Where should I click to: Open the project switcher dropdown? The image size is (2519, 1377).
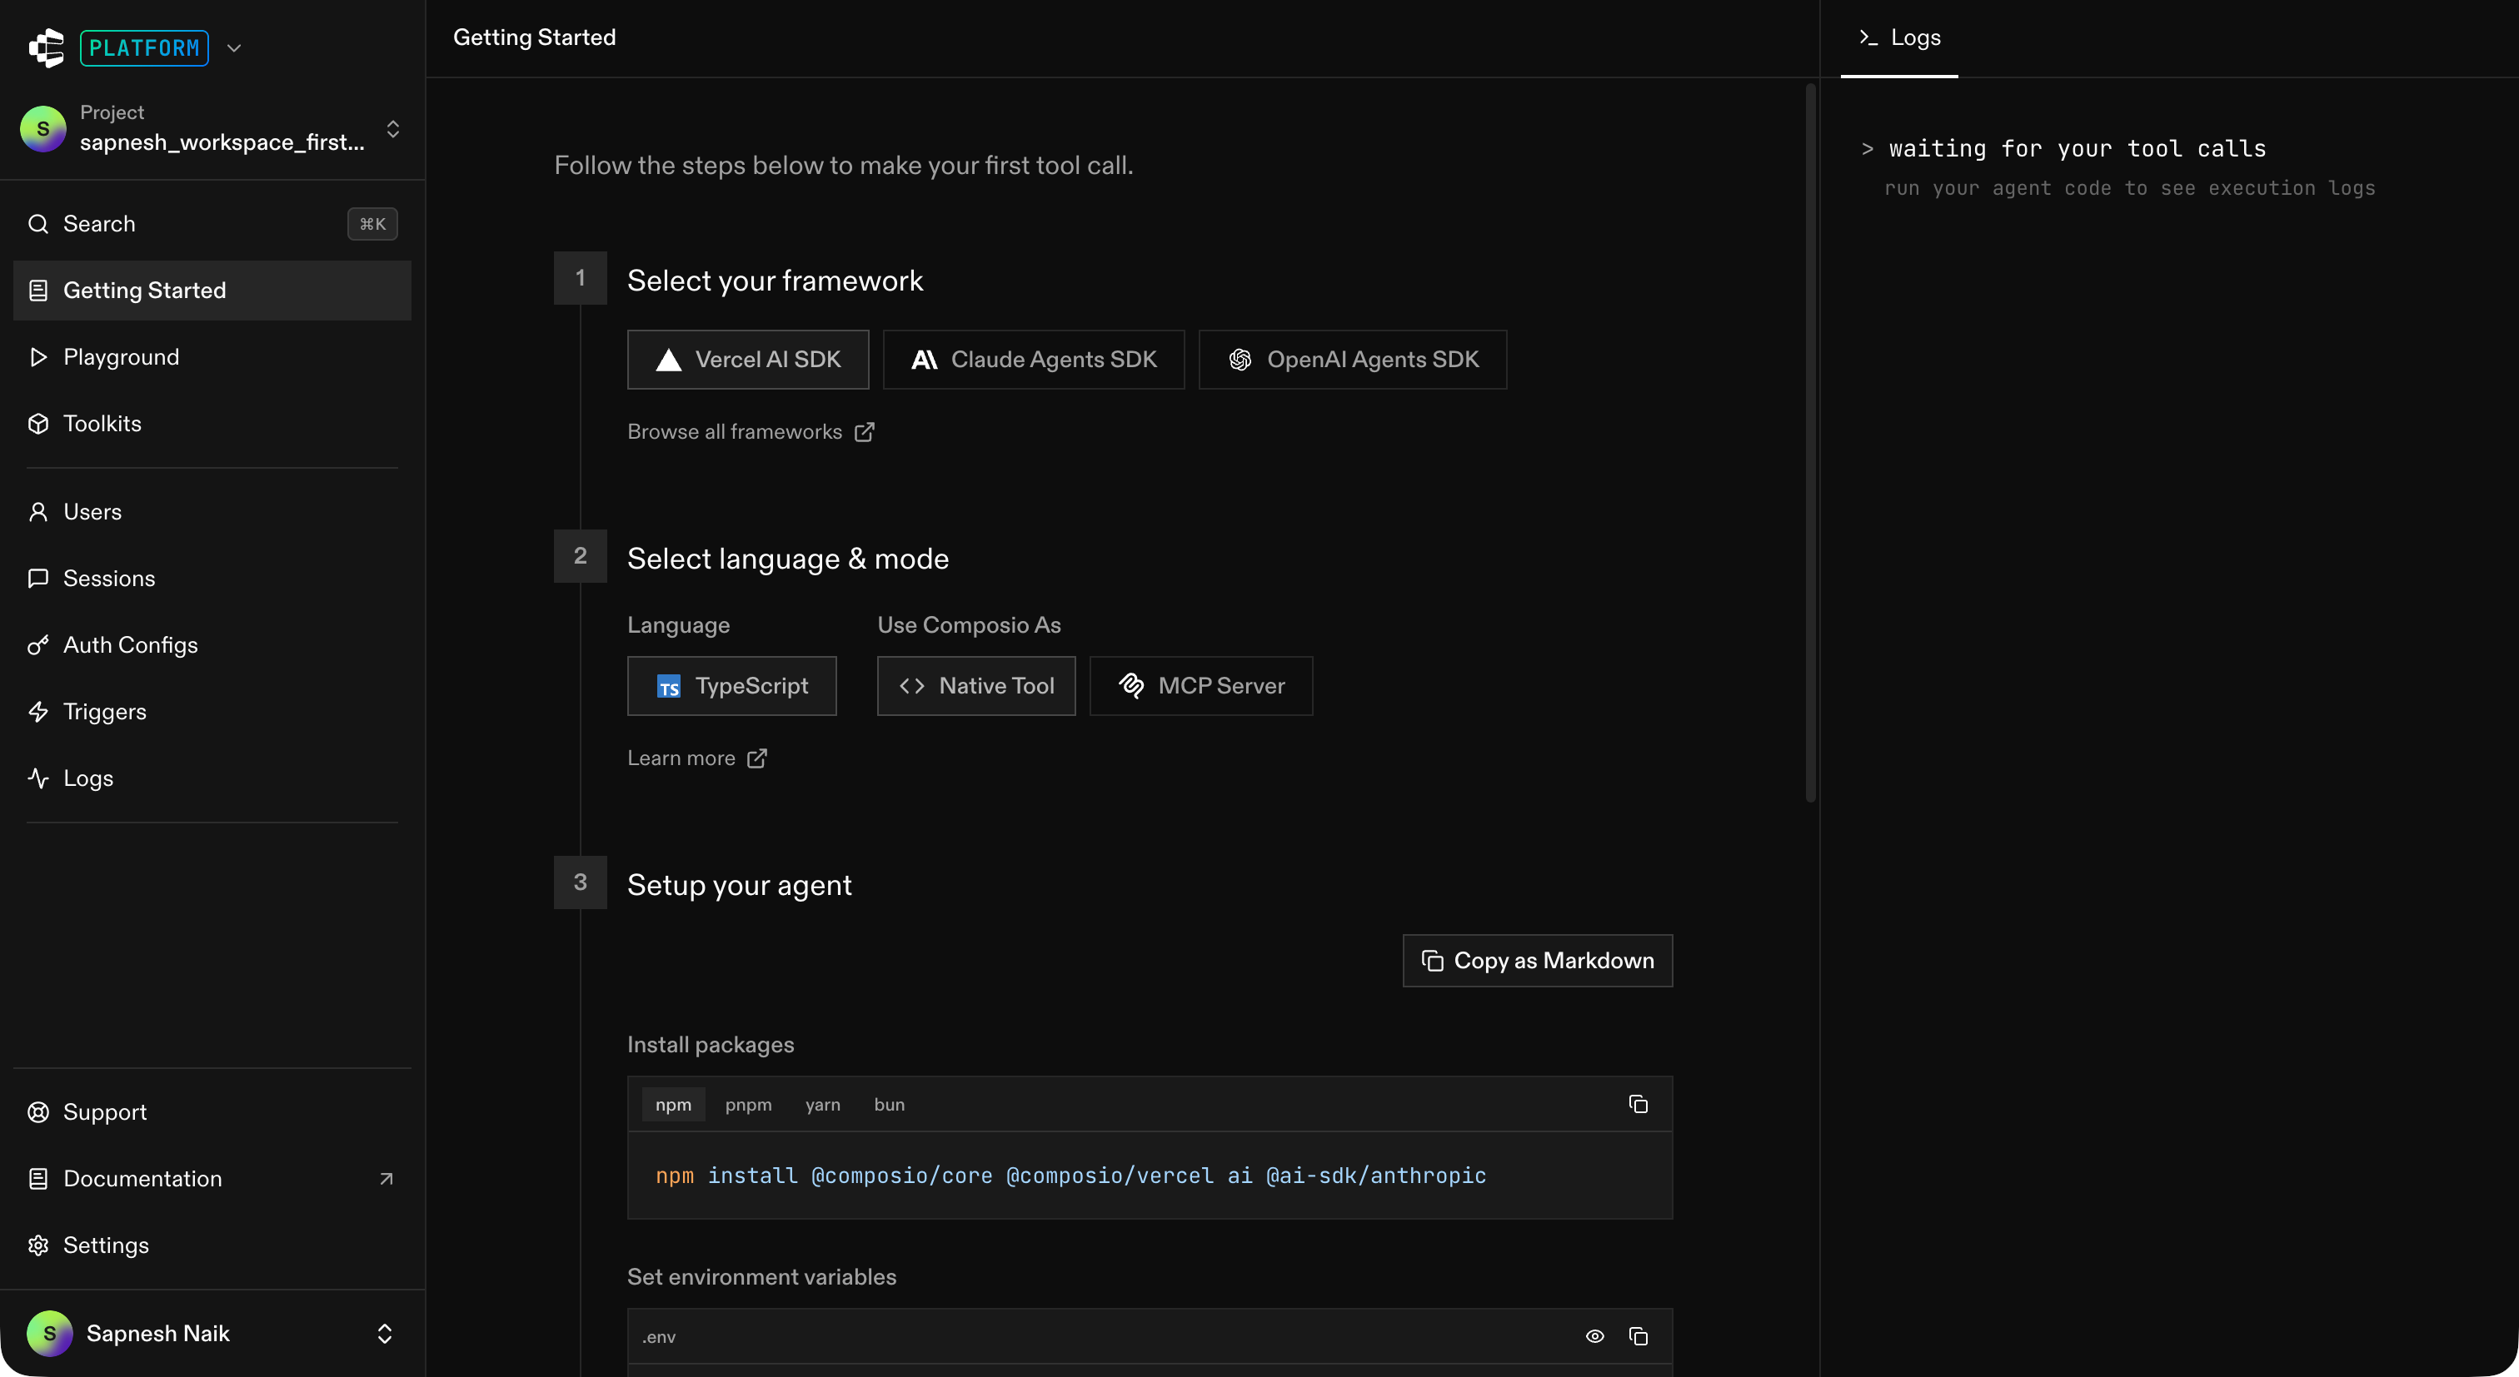coord(392,129)
